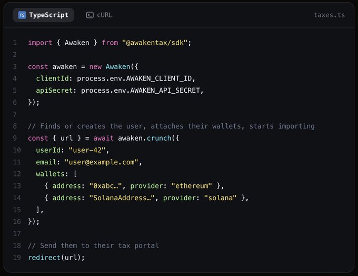
Task: Click the redirect function call
Action: point(44,258)
